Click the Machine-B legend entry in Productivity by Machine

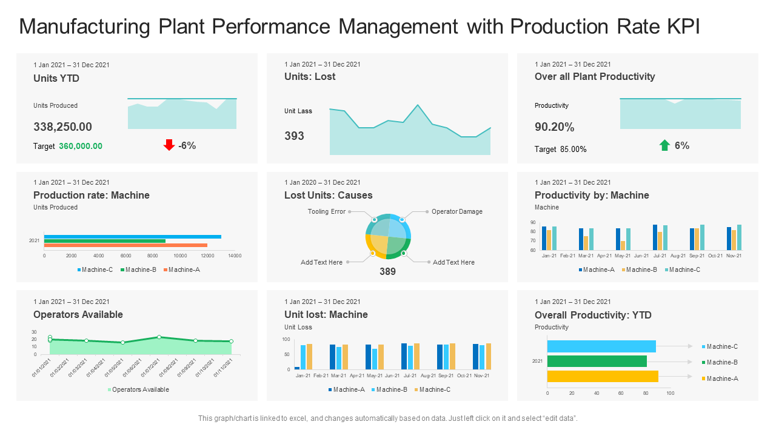pyautogui.click(x=640, y=269)
